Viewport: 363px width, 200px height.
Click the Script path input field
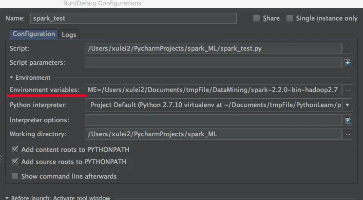(x=213, y=49)
